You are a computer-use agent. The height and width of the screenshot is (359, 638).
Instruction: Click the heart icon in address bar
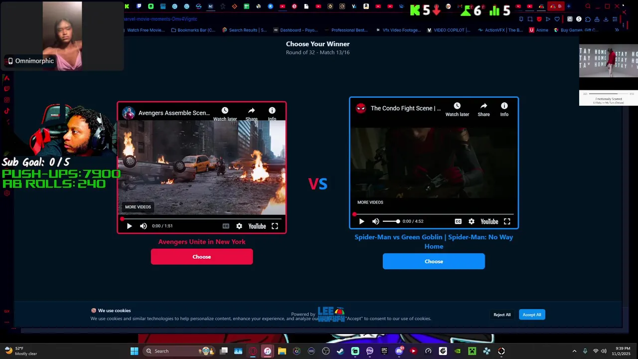[x=557, y=19]
